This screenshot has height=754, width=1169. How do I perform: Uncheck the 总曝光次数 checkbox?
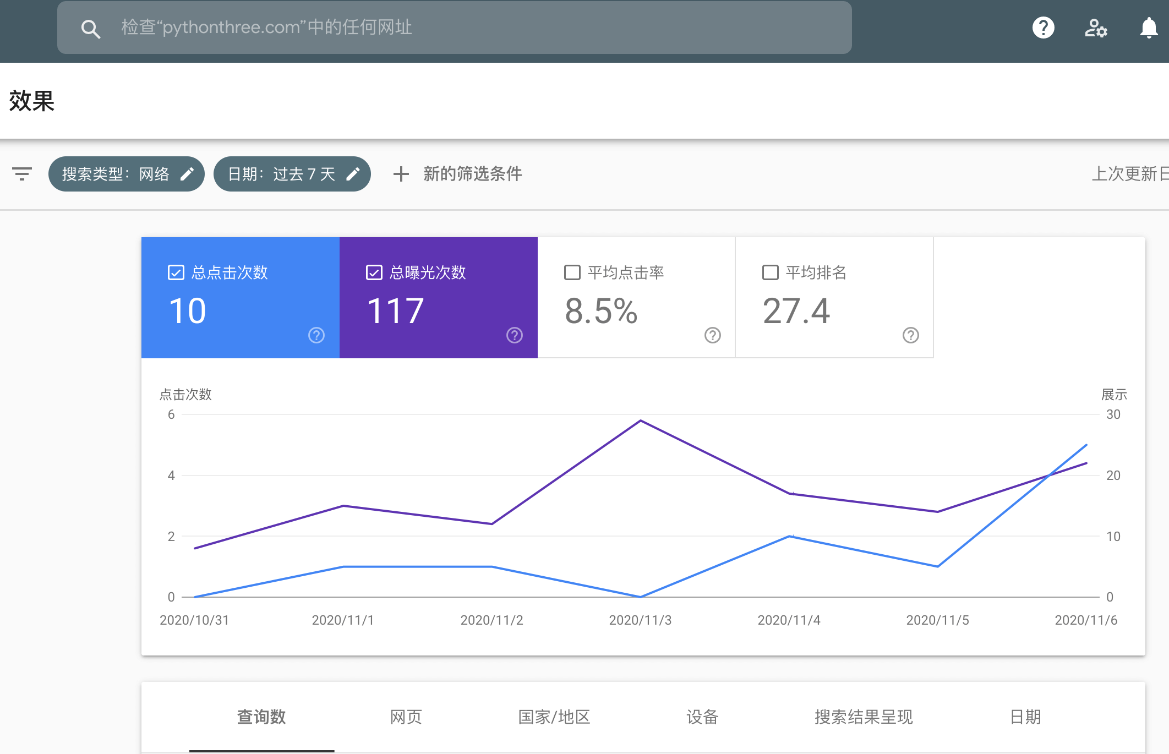click(374, 272)
